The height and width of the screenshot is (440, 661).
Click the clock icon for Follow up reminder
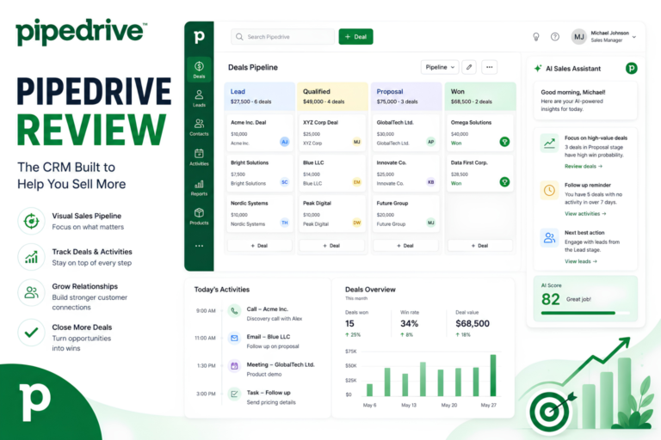click(x=549, y=191)
